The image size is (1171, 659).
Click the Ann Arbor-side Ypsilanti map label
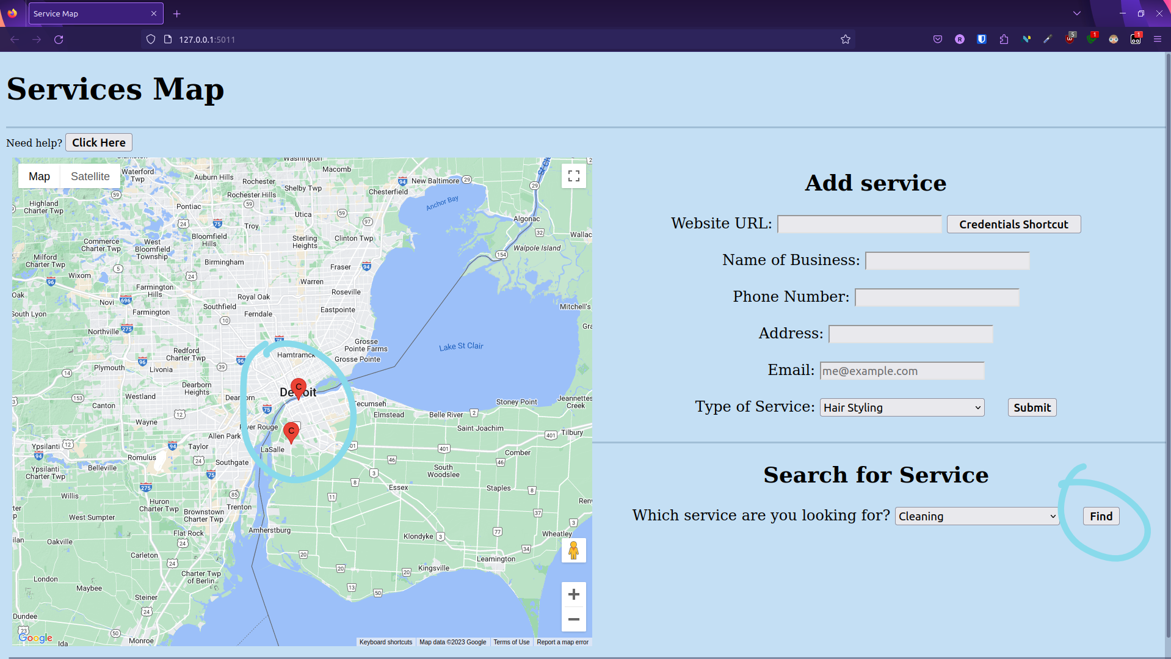pos(46,446)
